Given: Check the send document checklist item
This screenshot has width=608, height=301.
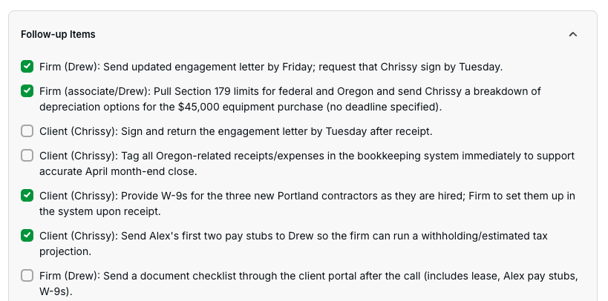Looking at the screenshot, I should [x=27, y=276].
